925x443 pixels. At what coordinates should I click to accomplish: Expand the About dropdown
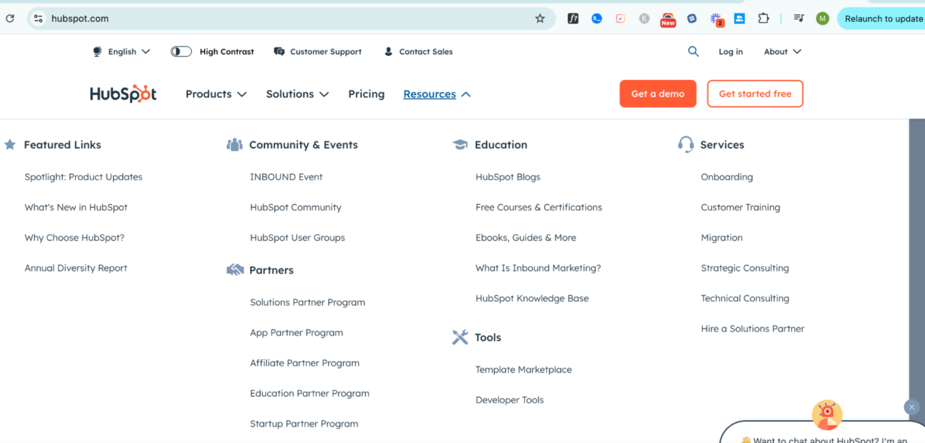point(782,51)
